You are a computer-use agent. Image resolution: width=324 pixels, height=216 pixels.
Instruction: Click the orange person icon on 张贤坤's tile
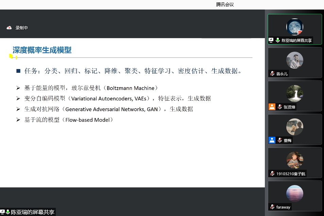272,107
